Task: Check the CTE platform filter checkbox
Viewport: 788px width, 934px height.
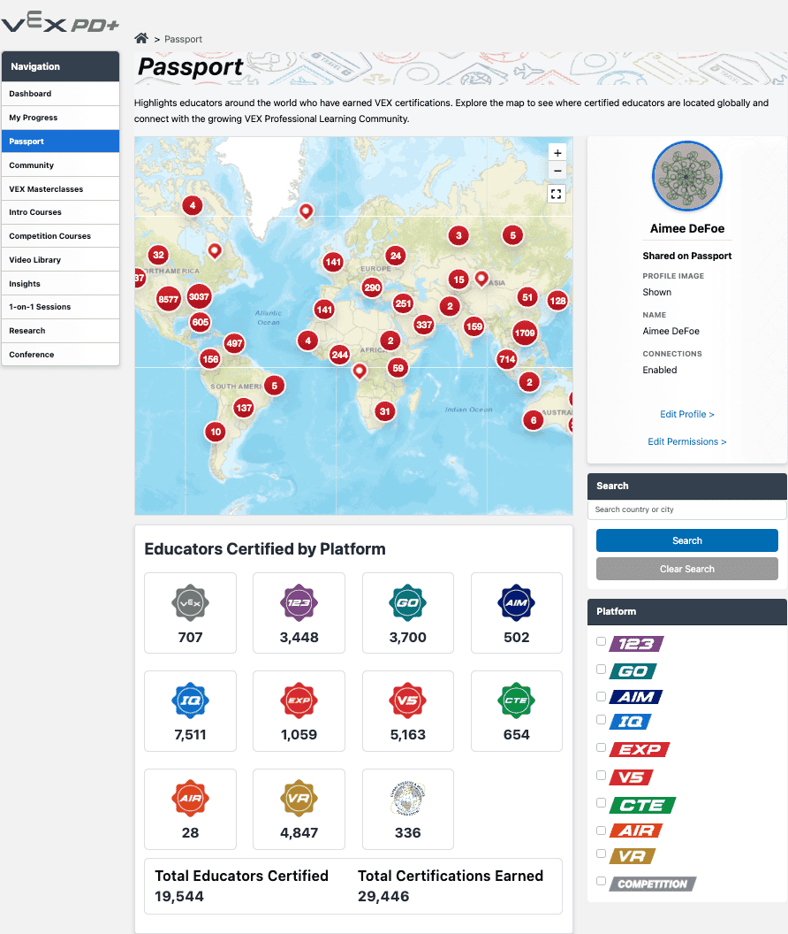Action: [601, 802]
